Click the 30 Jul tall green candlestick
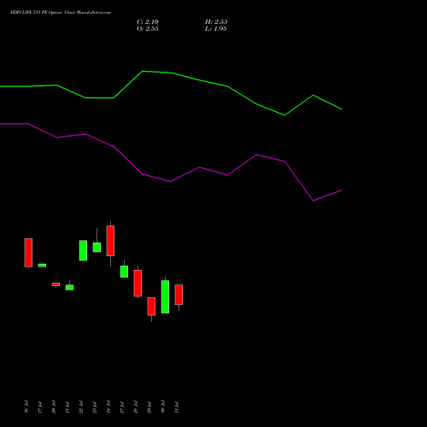 [165, 296]
